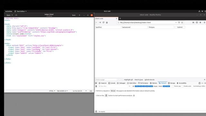Pause network recording button
Viewport: 206px width, 116px height.
[x=129, y=86]
